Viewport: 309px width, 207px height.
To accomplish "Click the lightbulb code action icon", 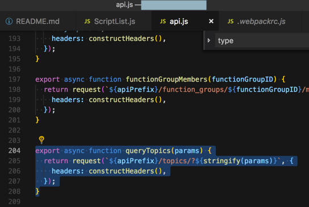I will pos(41,140).
